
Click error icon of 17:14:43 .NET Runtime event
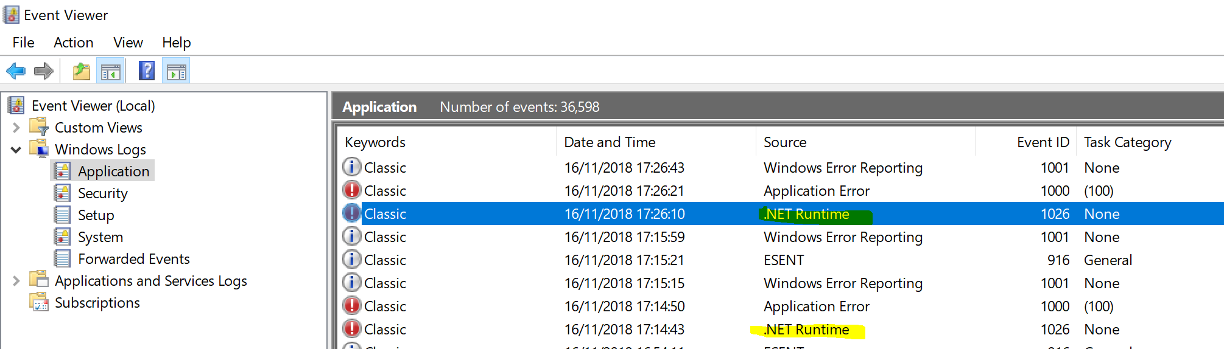pyautogui.click(x=351, y=328)
